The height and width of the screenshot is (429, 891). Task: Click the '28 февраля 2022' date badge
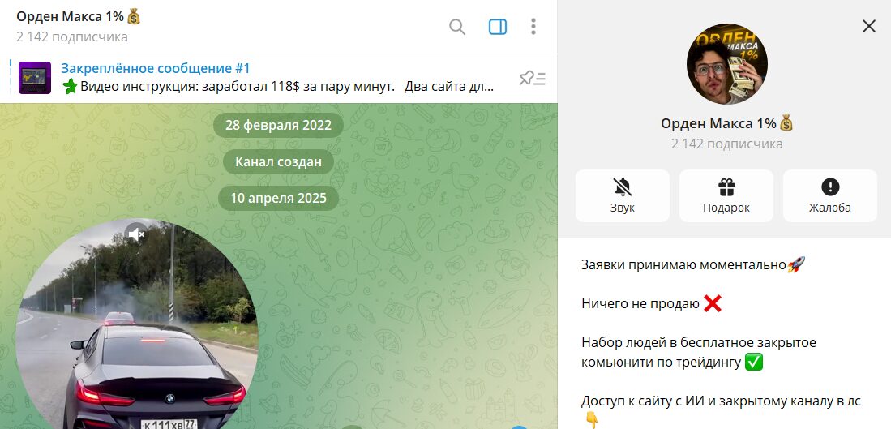tap(278, 126)
